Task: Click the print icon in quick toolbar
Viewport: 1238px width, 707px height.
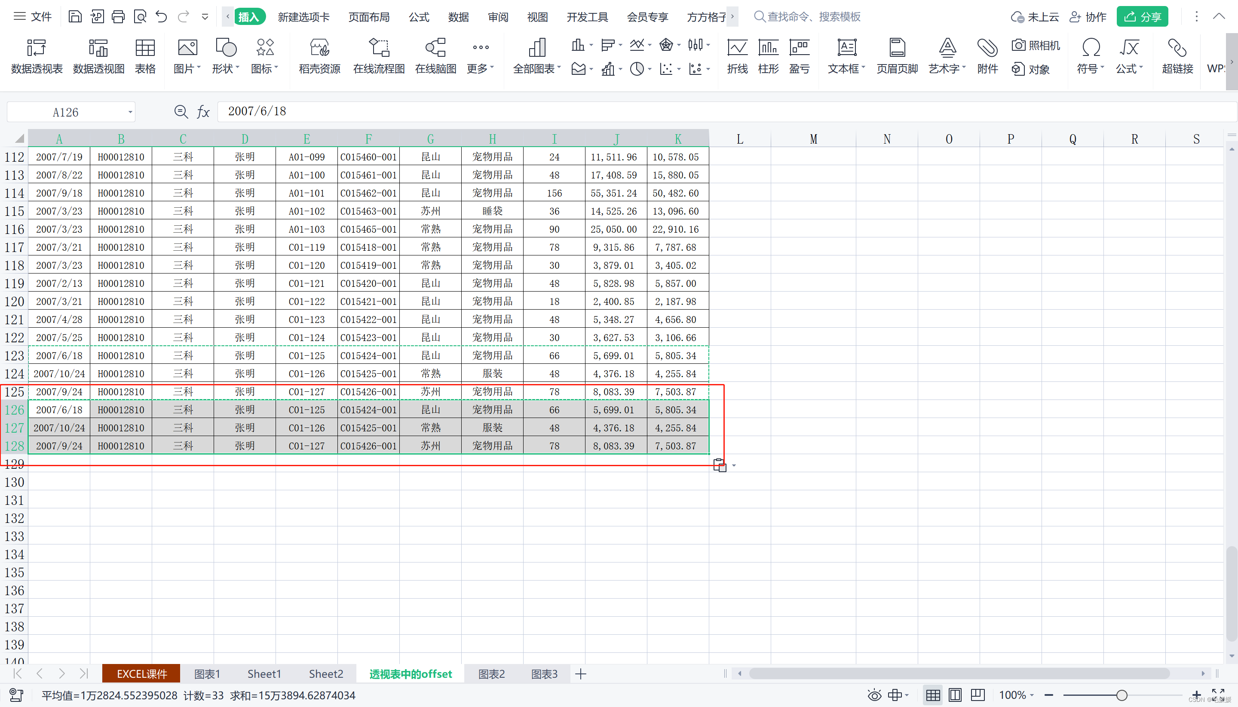Action: click(118, 17)
